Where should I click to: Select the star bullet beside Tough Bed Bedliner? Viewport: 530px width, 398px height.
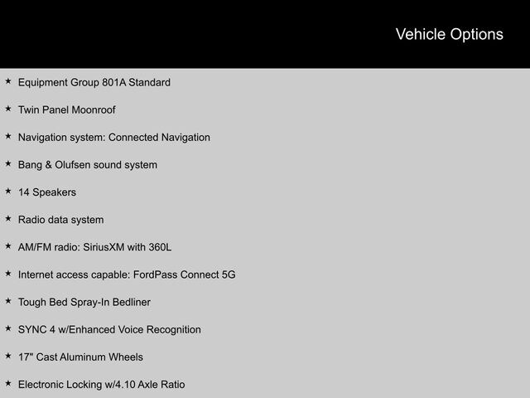(x=8, y=301)
